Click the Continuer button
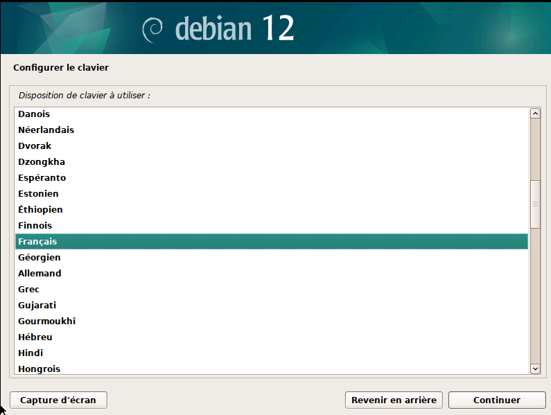Screen dimensions: 551x415 [x=497, y=400]
